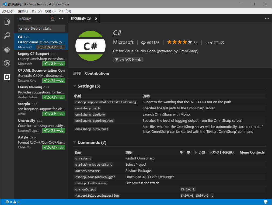Select the C# 1.4.1 extension item
Viewport: 272px width, 205px height.
41,42
